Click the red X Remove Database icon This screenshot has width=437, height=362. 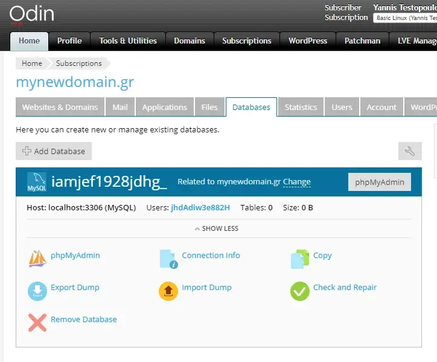click(x=37, y=323)
